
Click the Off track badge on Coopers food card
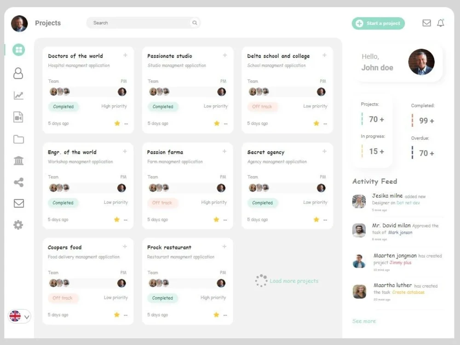tap(63, 298)
